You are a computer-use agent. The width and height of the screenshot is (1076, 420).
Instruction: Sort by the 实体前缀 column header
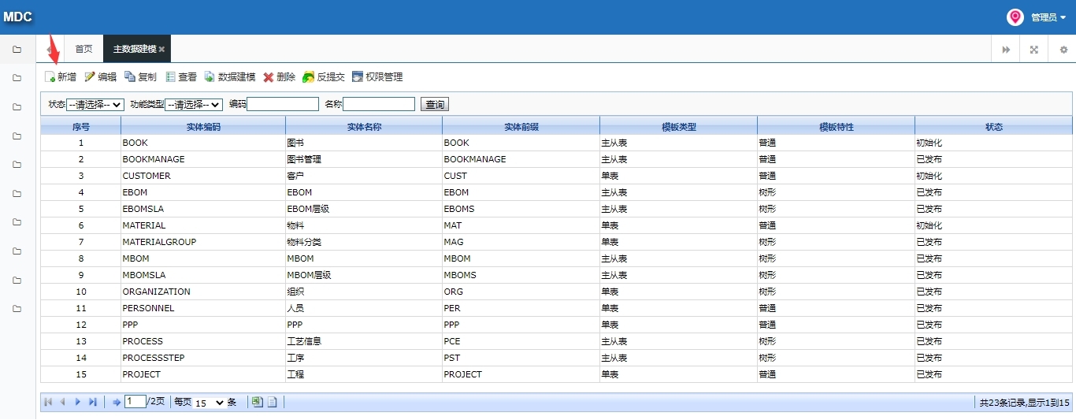click(521, 127)
